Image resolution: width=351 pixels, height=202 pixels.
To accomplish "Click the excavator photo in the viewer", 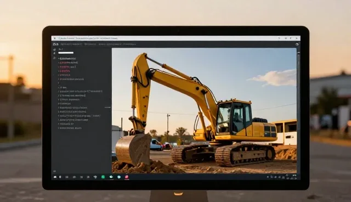I will click(204, 111).
